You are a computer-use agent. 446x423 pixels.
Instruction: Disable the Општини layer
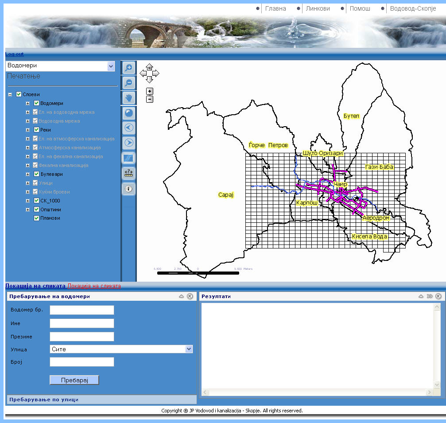click(36, 209)
